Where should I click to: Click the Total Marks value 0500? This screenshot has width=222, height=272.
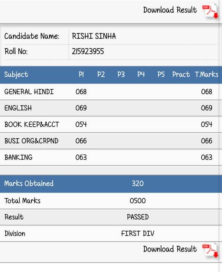click(x=138, y=201)
